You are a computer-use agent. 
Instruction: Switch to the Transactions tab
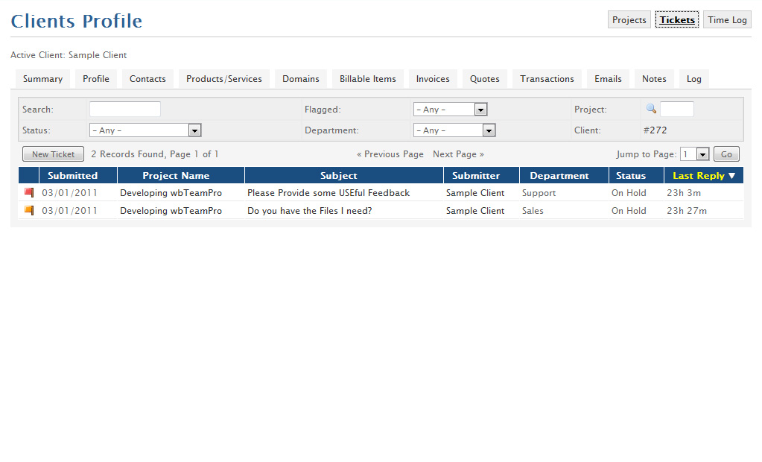point(546,78)
